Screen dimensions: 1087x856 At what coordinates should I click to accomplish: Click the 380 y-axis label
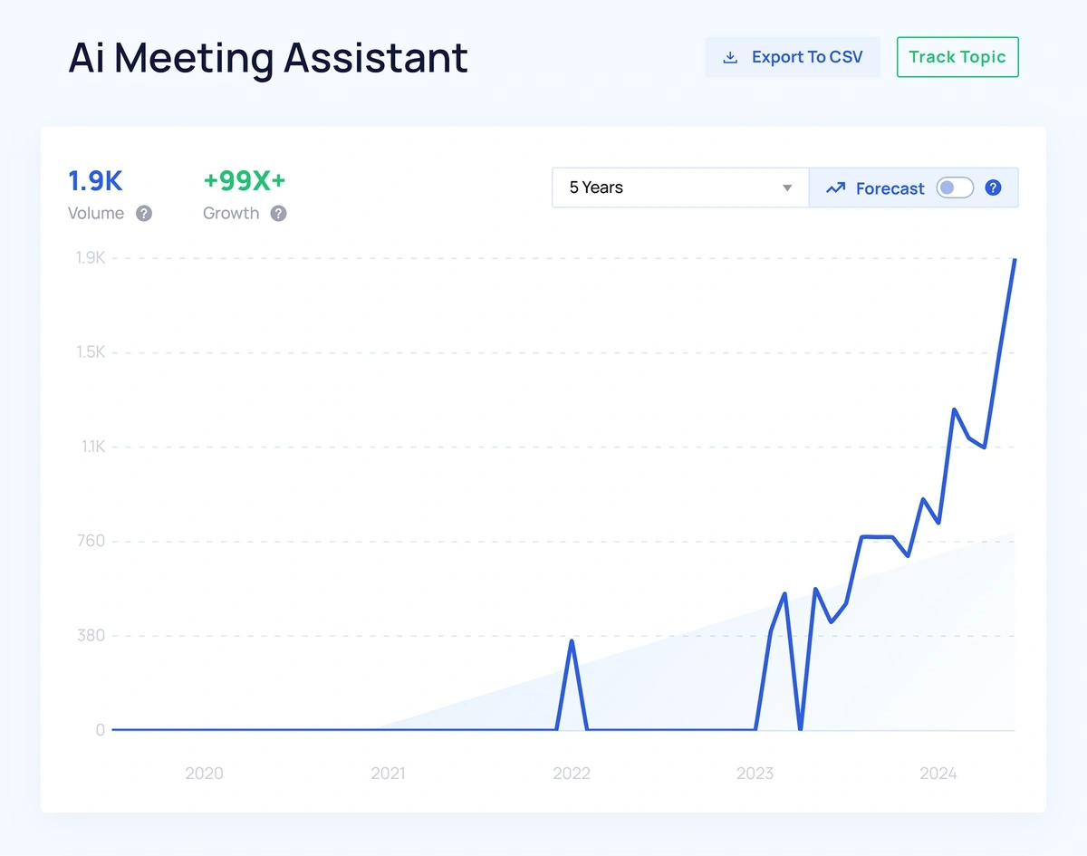pyautogui.click(x=92, y=636)
